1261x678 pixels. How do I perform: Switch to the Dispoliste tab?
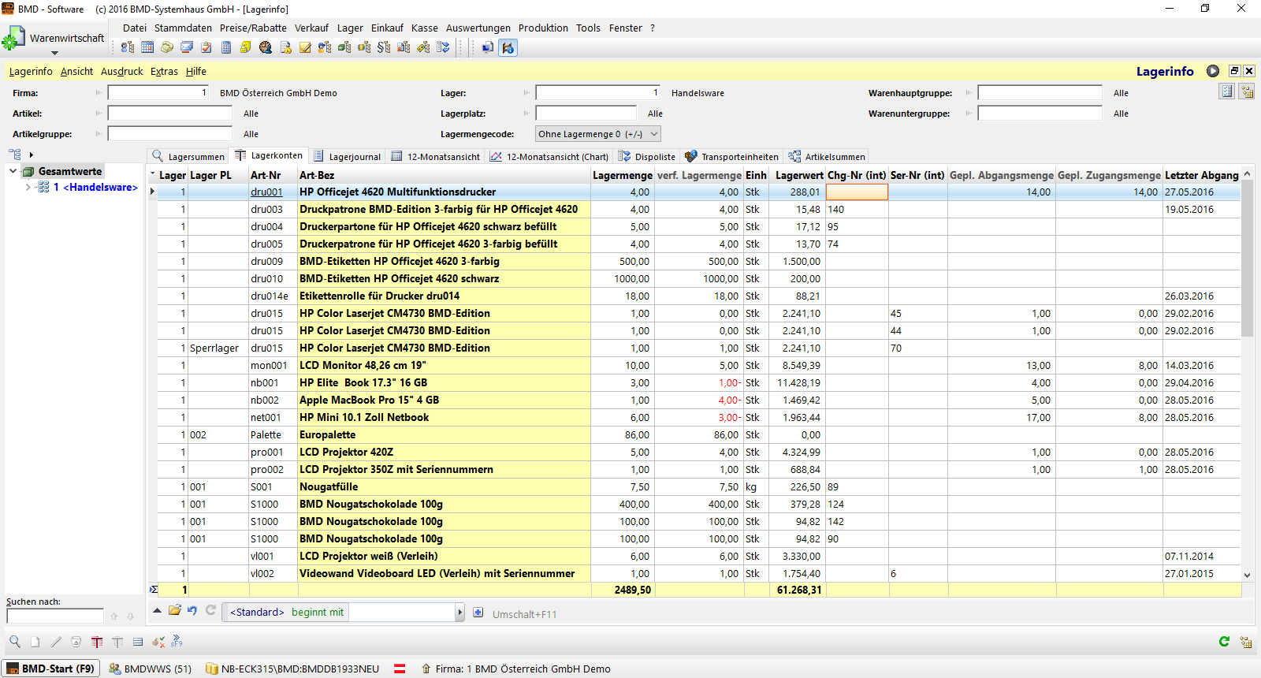pos(647,156)
